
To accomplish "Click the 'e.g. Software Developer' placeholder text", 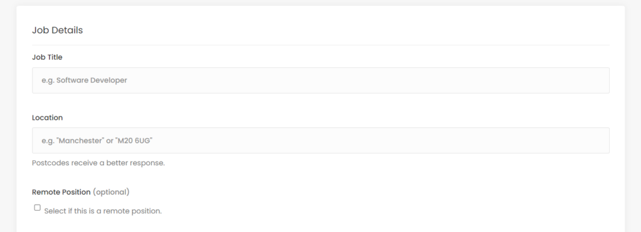I will [x=85, y=80].
